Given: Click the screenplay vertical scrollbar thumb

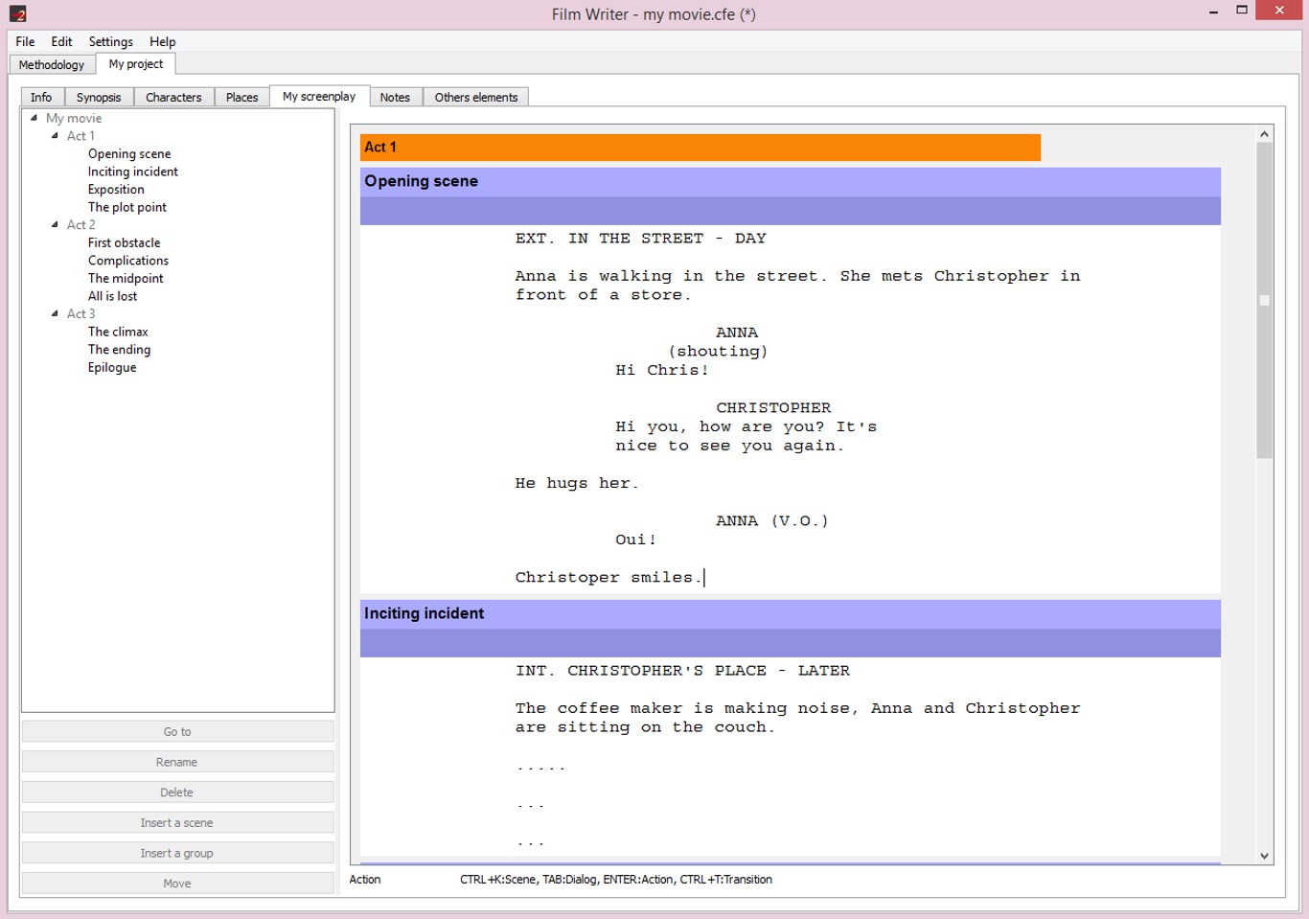Looking at the screenshot, I should click(1264, 301).
